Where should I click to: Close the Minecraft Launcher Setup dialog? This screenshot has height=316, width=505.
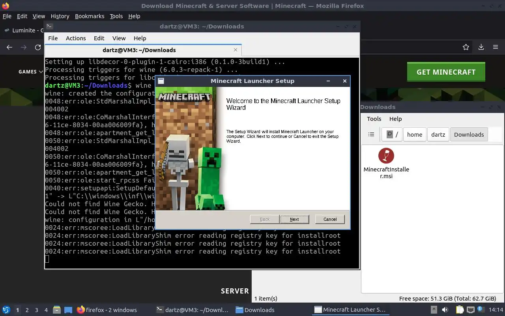coord(344,81)
